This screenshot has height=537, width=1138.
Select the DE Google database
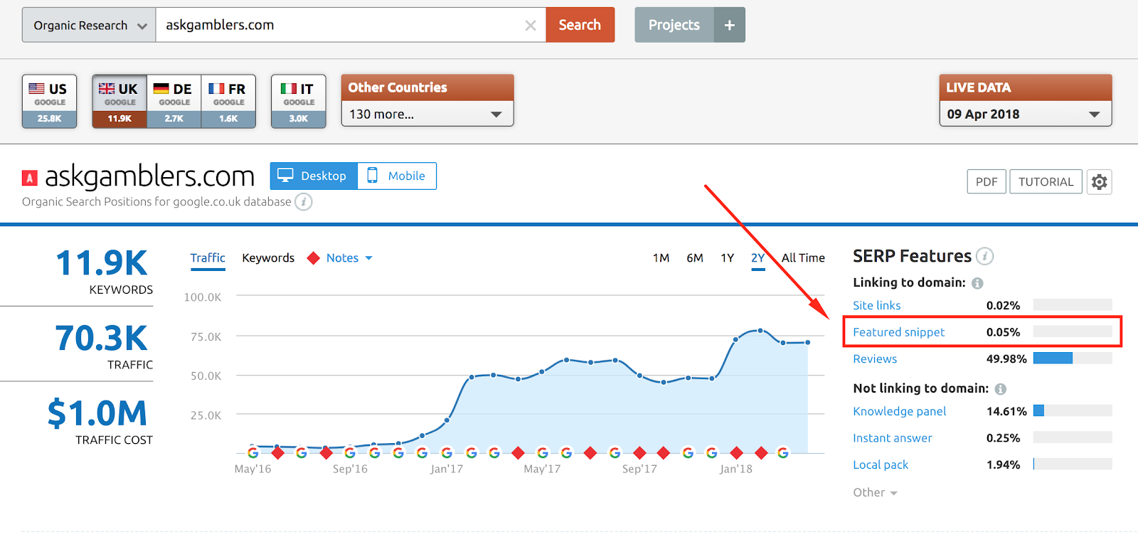coord(174,102)
